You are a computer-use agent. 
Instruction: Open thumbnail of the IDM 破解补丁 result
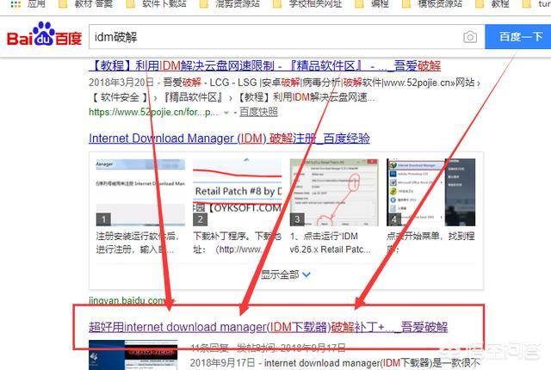133,355
